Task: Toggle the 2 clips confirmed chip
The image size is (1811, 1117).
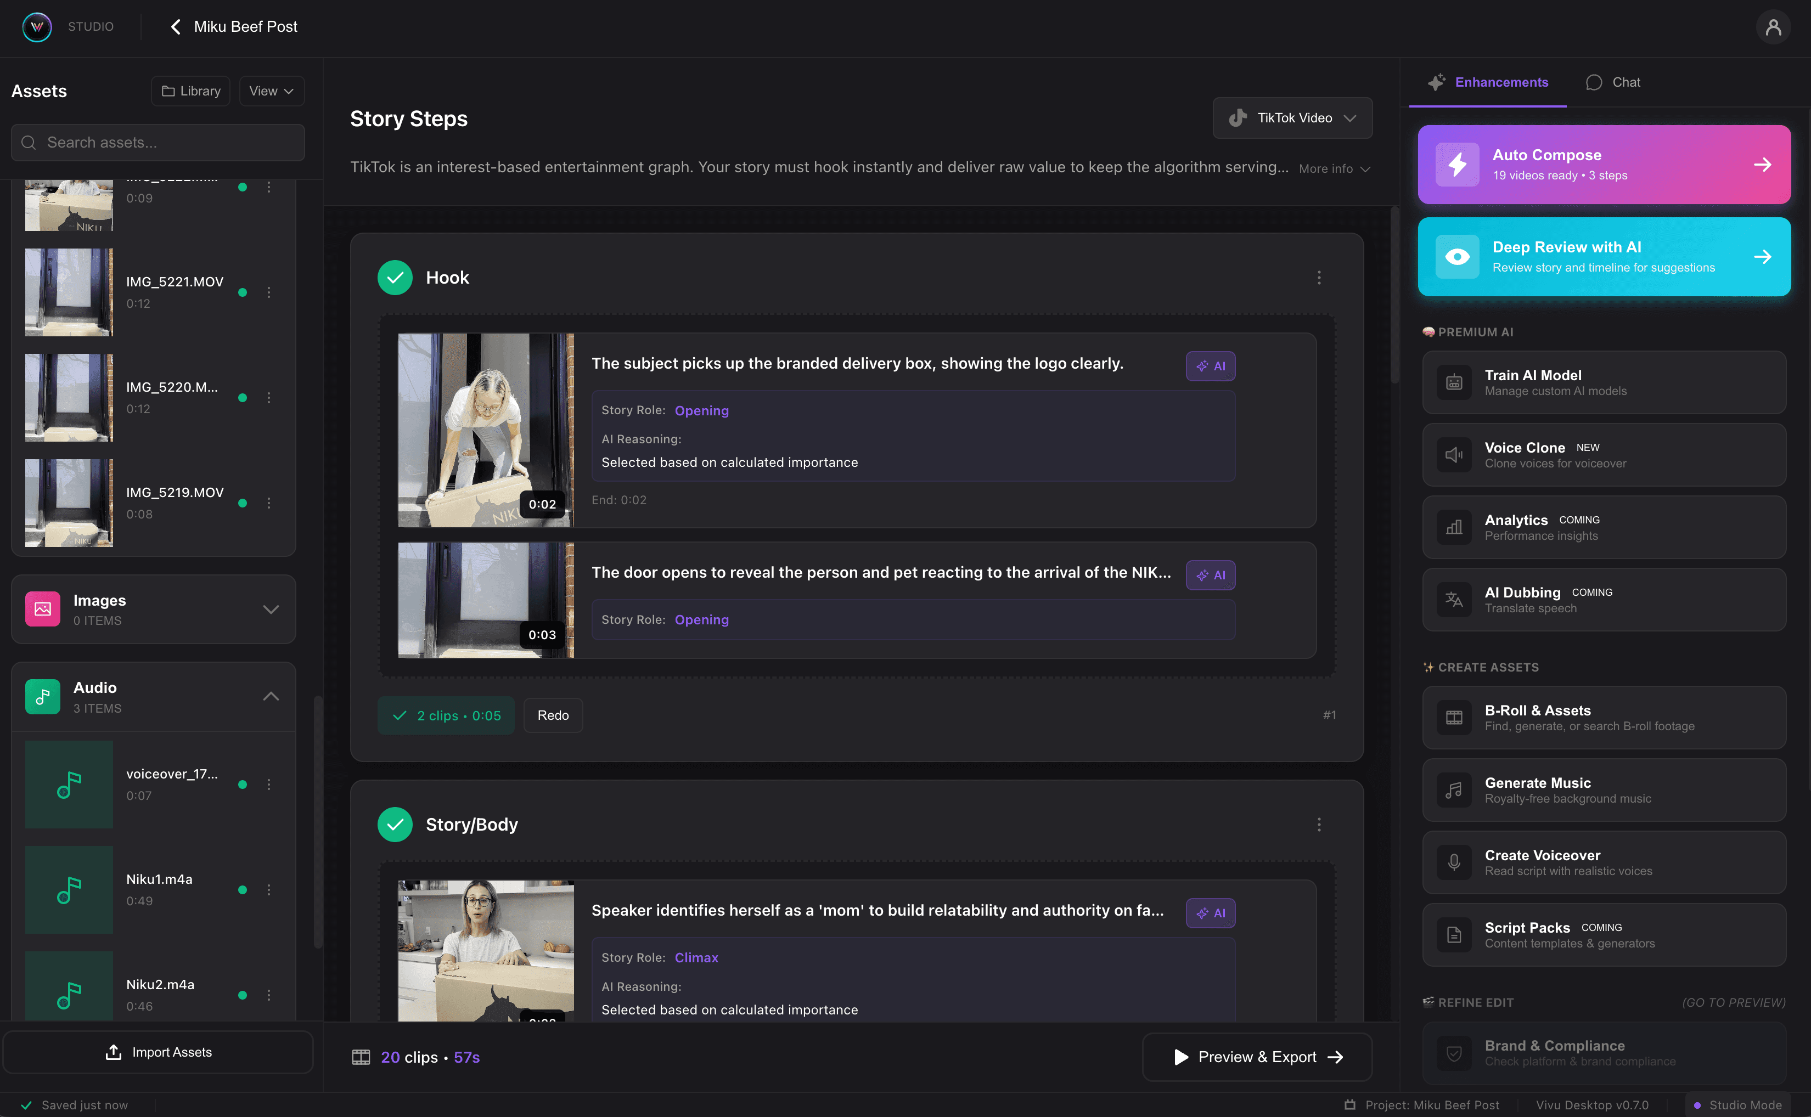Action: coord(446,715)
